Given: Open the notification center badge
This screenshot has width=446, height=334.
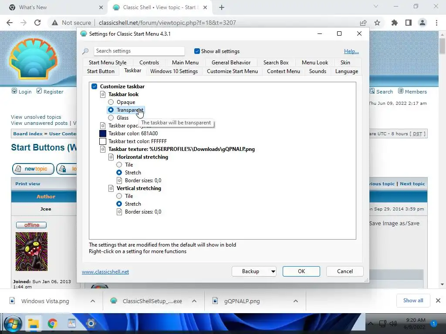Looking at the screenshot, I should [x=434, y=324].
